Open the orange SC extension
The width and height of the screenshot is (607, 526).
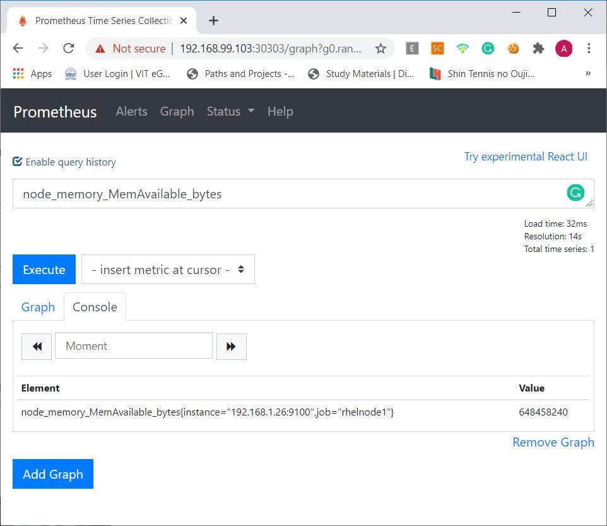coord(437,49)
